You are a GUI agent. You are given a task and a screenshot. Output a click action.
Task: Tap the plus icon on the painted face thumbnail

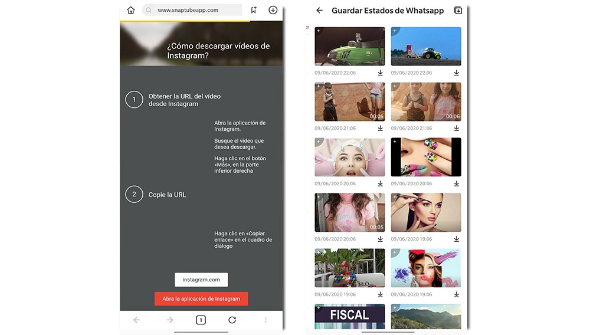395,252
